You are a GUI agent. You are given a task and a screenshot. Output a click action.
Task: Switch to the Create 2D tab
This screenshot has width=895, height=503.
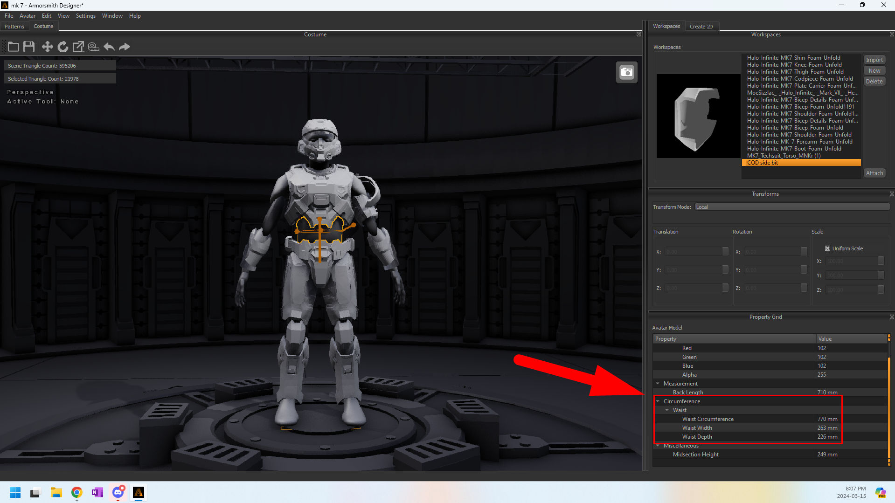pyautogui.click(x=701, y=27)
